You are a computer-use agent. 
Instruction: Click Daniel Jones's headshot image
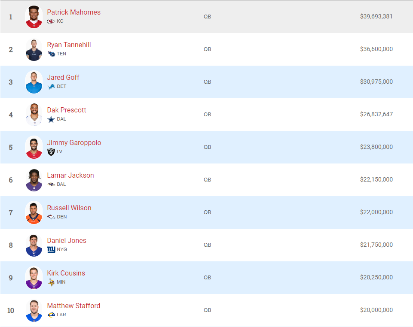pyautogui.click(x=34, y=245)
